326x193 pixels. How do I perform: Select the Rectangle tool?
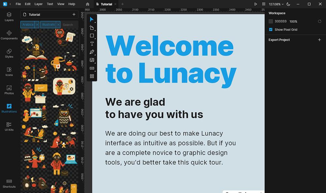pos(92,36)
